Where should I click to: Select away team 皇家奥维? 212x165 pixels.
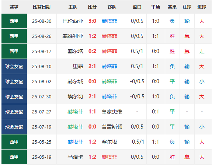tap(112, 112)
